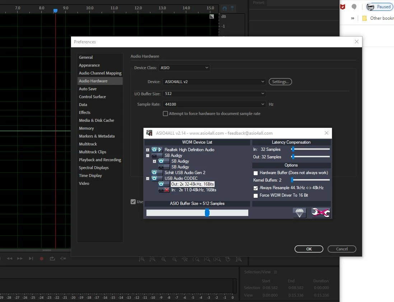Close the Preferences dialog with its X
Viewport: 394px width, 302px height.
click(x=357, y=42)
